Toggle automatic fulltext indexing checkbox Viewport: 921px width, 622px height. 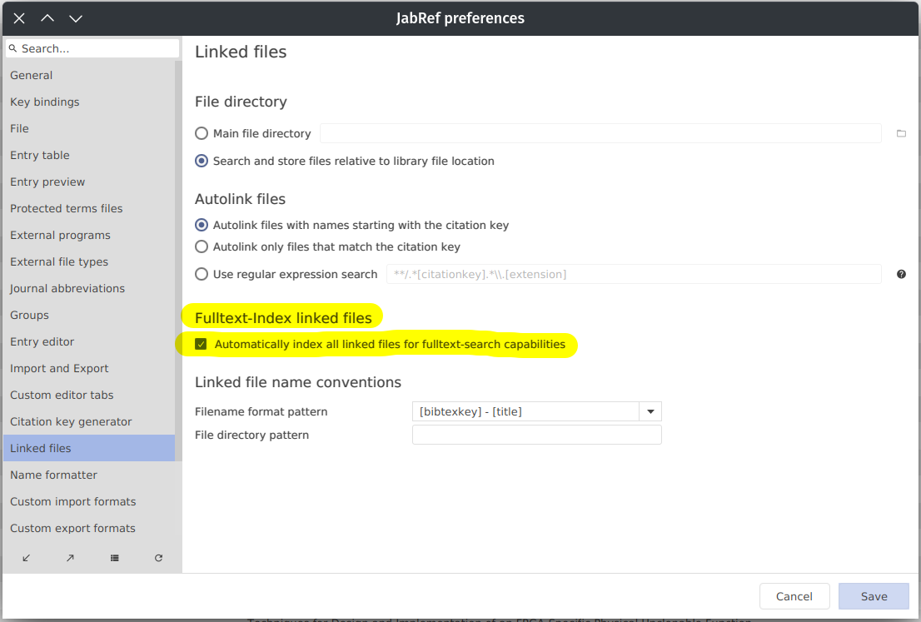click(x=201, y=344)
